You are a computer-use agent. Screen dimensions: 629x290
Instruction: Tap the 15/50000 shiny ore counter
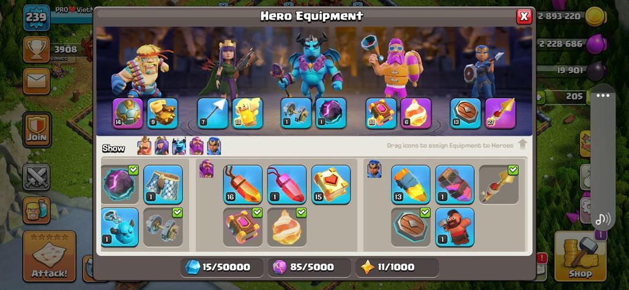tap(222, 267)
